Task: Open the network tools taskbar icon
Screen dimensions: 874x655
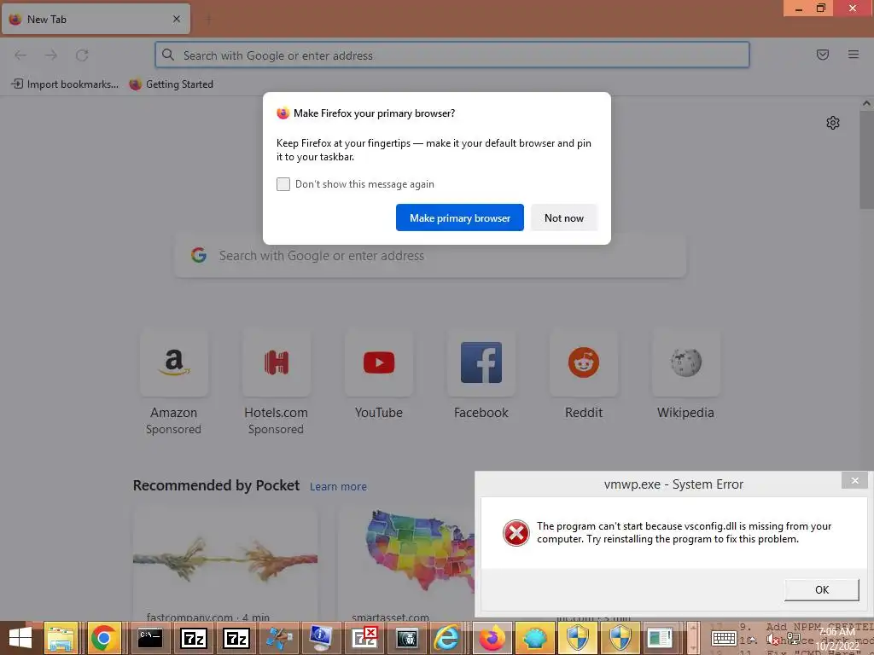Action: point(279,638)
